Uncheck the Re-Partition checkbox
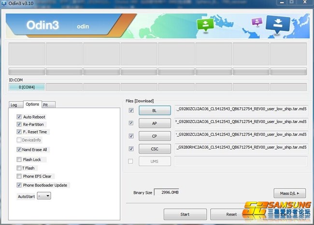 19,125
